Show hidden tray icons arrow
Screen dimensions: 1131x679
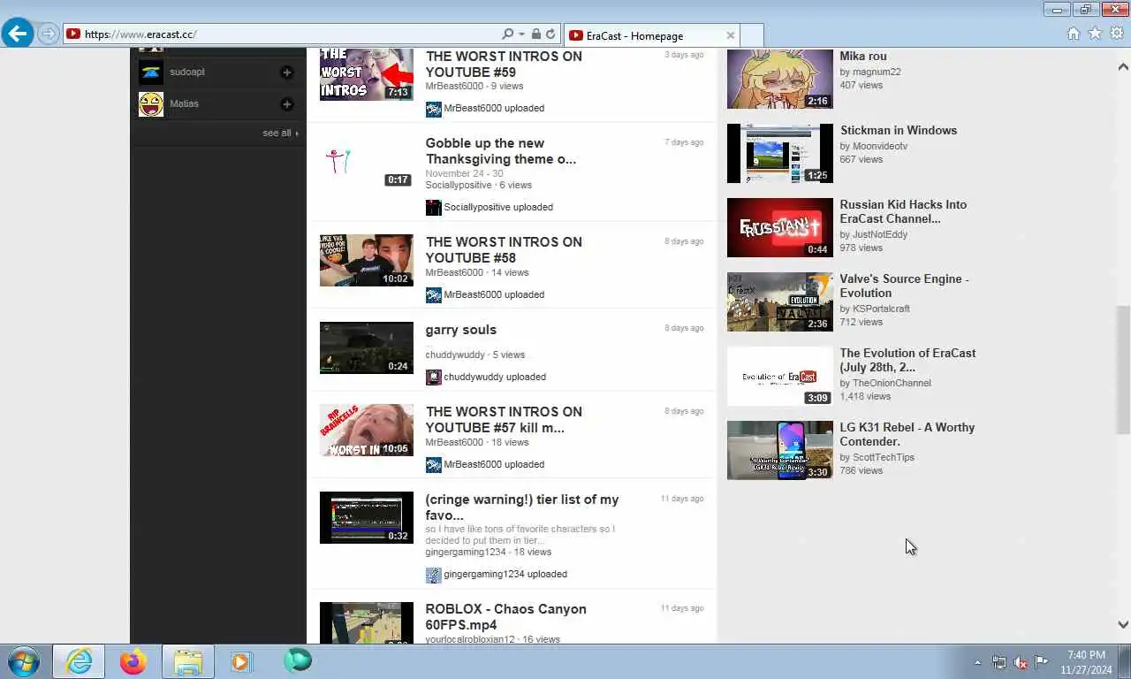click(x=977, y=662)
